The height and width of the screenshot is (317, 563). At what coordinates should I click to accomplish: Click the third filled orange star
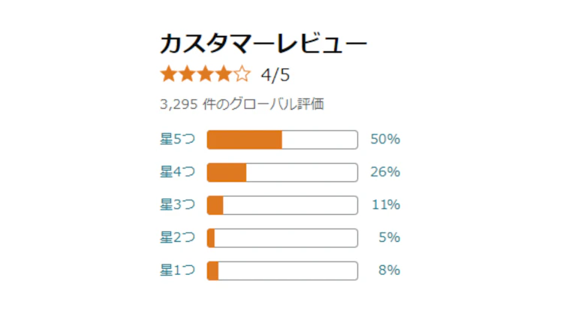click(x=205, y=74)
